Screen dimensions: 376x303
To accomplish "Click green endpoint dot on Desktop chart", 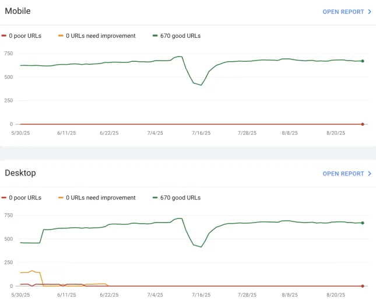I will click(x=363, y=223).
